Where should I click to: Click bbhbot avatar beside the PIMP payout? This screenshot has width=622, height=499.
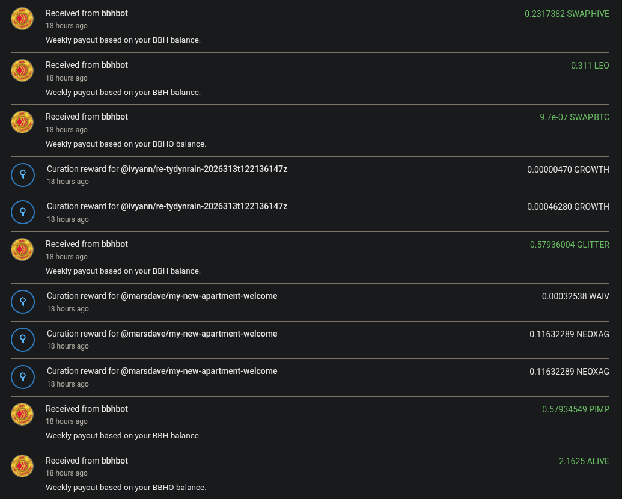click(22, 414)
